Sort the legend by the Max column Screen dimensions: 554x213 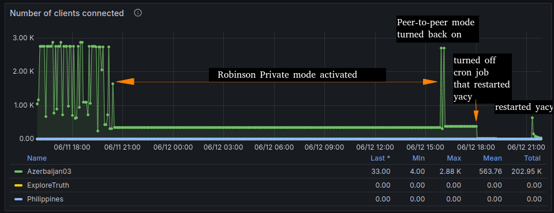coord(454,158)
